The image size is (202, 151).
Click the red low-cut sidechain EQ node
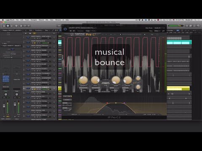click(x=107, y=103)
